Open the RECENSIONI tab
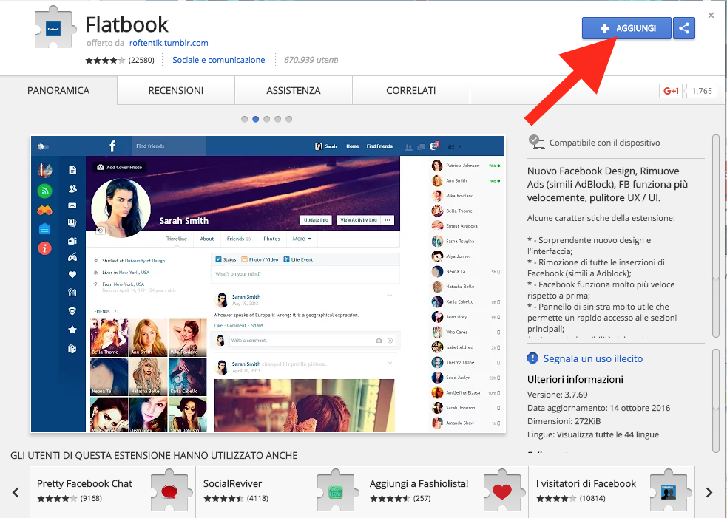 click(x=176, y=90)
